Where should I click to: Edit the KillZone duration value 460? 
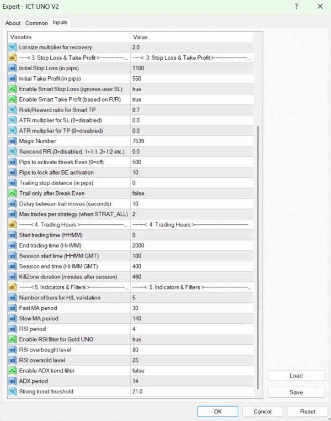pyautogui.click(x=192, y=277)
